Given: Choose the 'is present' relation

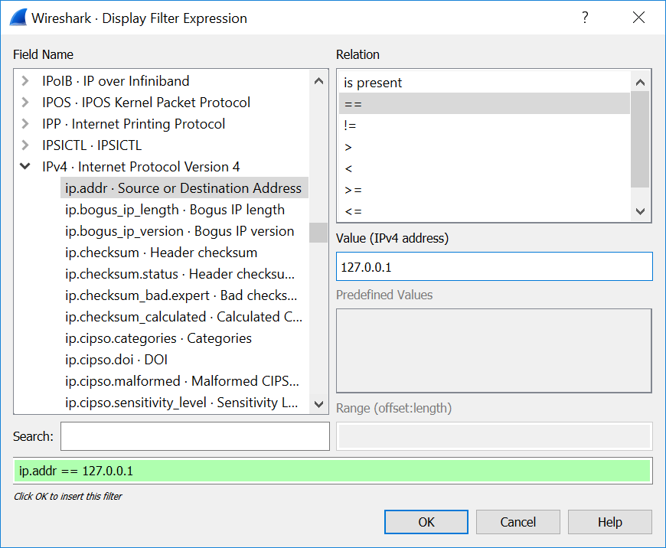Looking at the screenshot, I should [x=373, y=83].
